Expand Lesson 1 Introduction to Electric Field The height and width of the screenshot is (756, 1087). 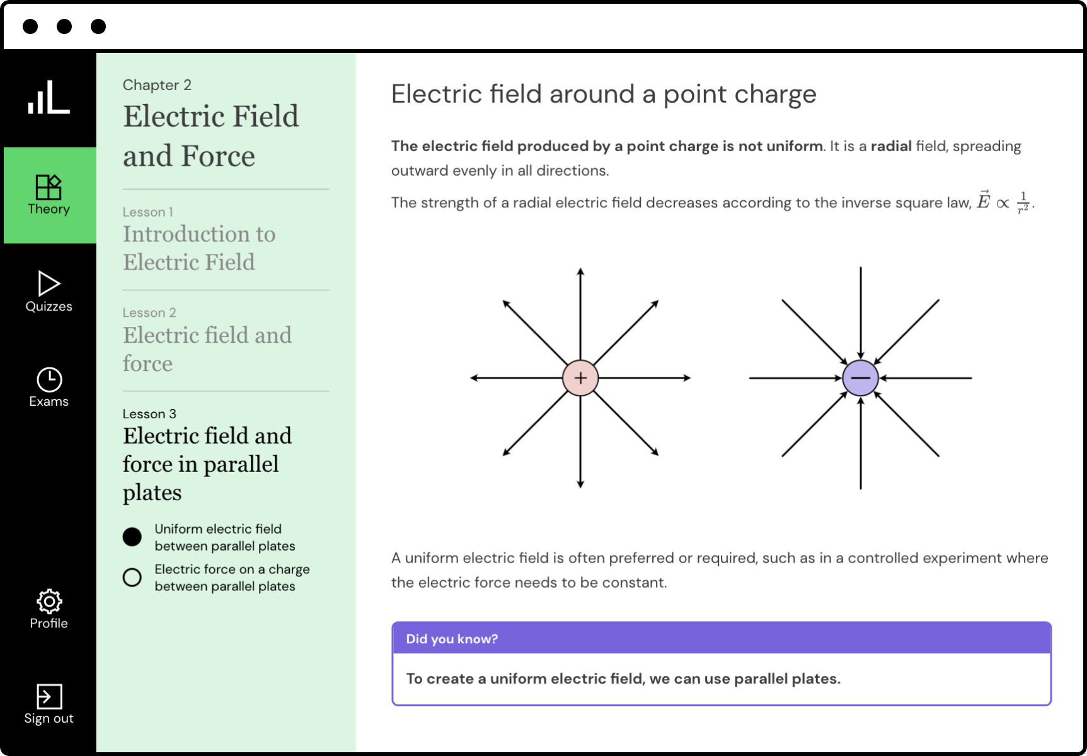199,248
